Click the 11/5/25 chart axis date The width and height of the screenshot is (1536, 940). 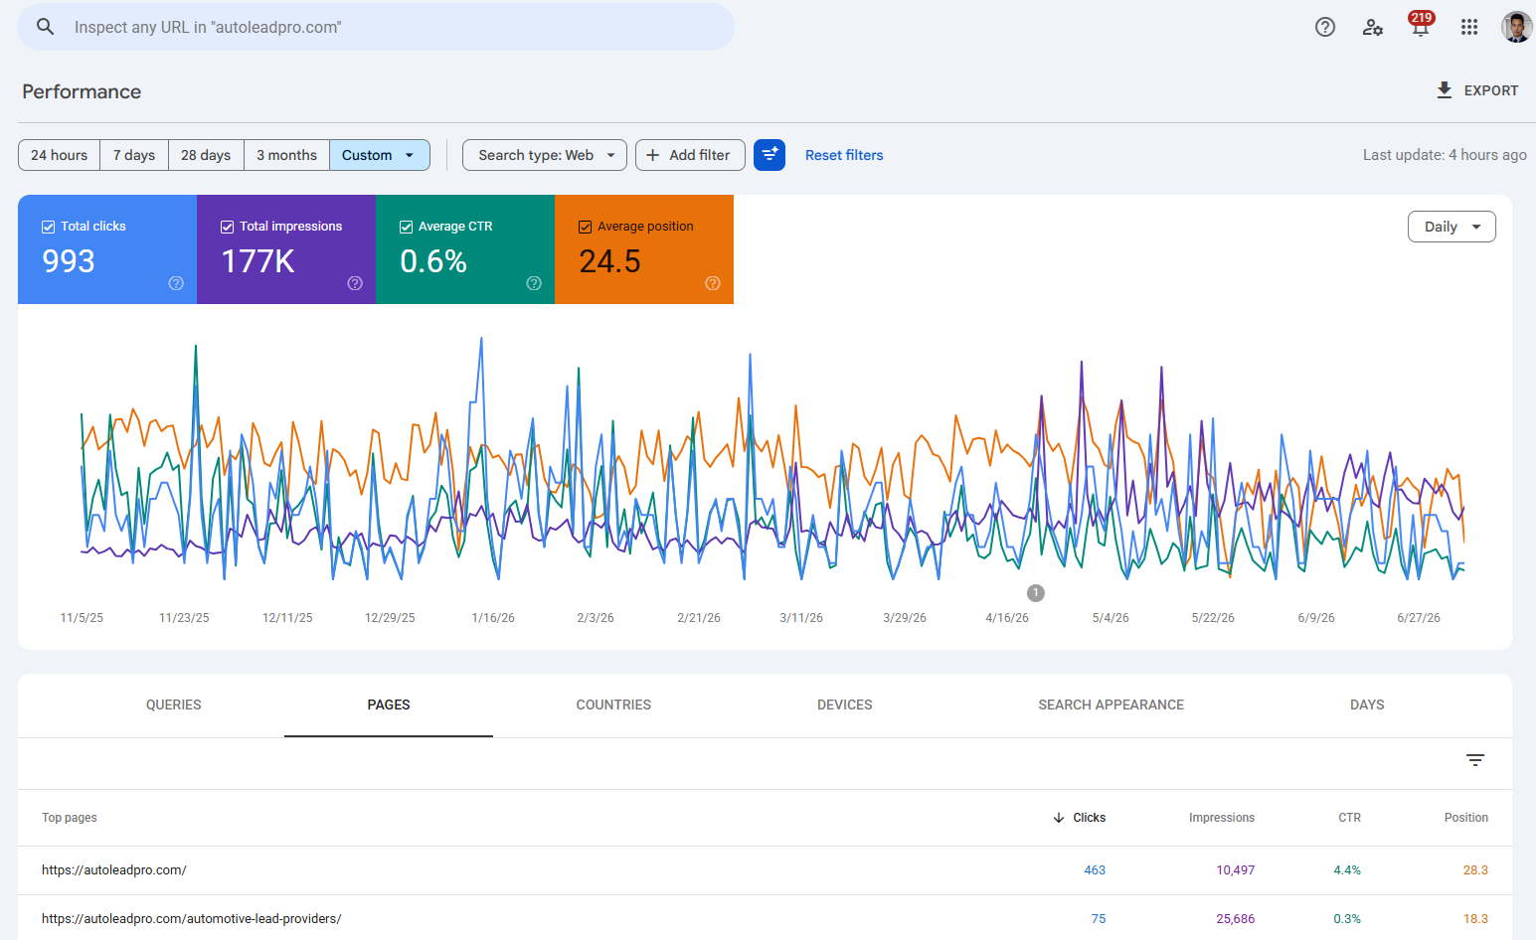pos(82,618)
